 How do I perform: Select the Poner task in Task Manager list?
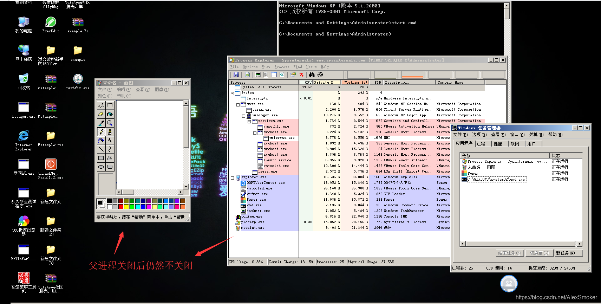pos(472,173)
